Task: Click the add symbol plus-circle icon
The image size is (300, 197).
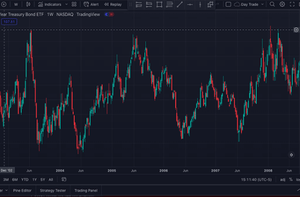Action: click(x=3, y=4)
